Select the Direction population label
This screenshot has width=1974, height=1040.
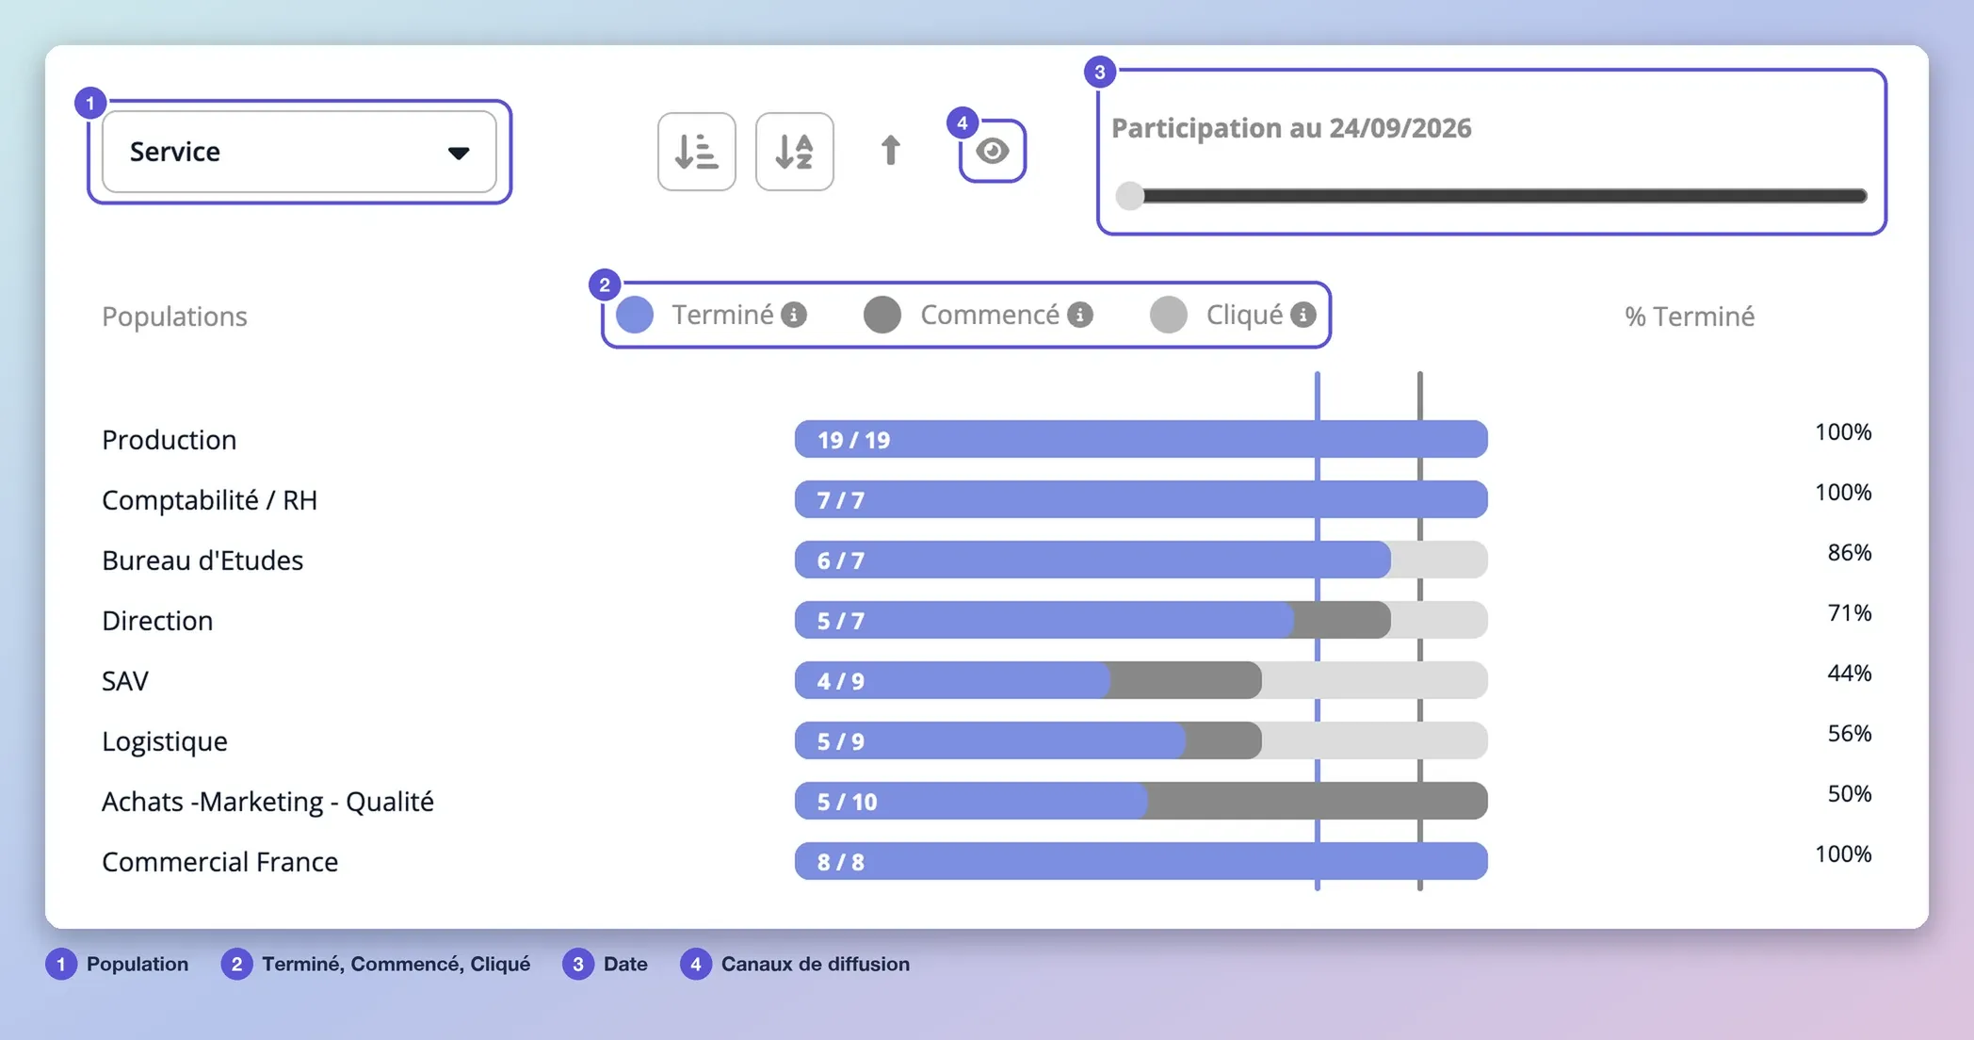(157, 620)
